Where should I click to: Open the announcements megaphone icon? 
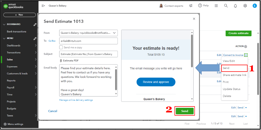coord(191,6)
